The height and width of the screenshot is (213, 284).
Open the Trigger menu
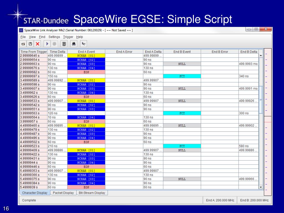click(x=68, y=37)
